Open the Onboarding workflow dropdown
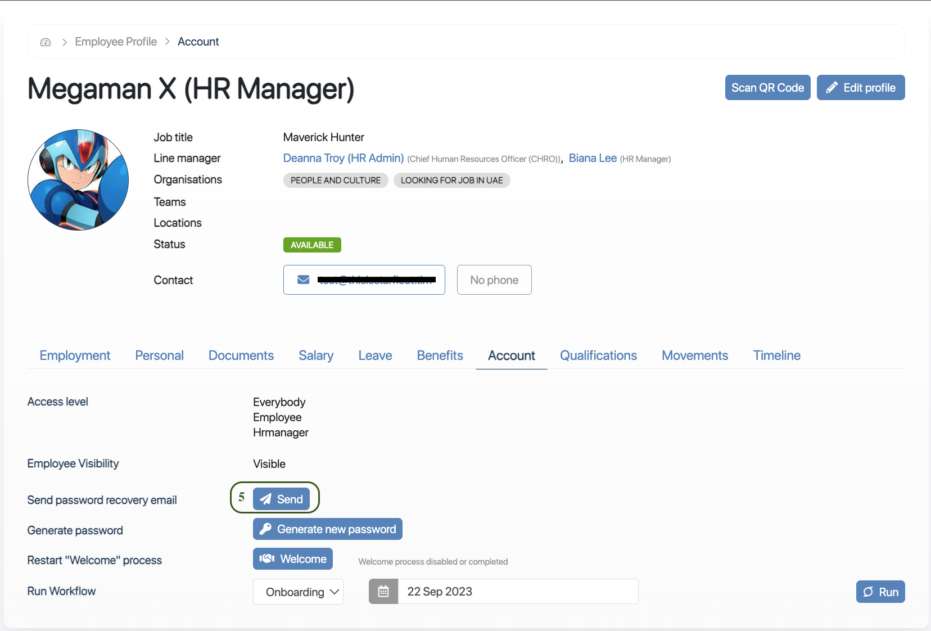The height and width of the screenshot is (631, 931). 298,592
